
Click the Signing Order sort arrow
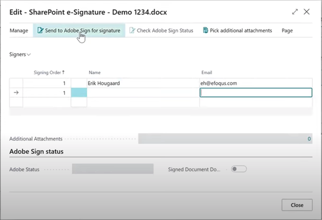tap(64, 72)
